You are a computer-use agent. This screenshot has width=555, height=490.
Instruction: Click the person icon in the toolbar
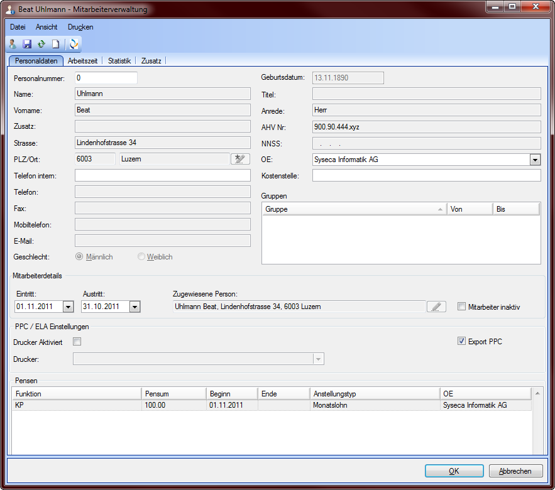(13, 44)
